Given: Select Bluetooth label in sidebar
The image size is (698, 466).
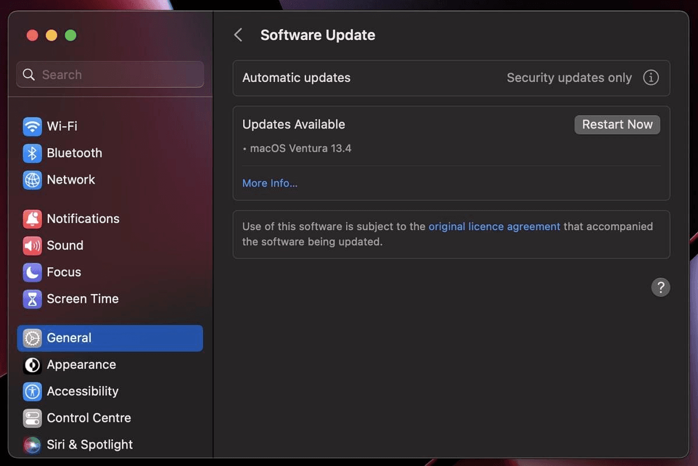Looking at the screenshot, I should pyautogui.click(x=74, y=153).
